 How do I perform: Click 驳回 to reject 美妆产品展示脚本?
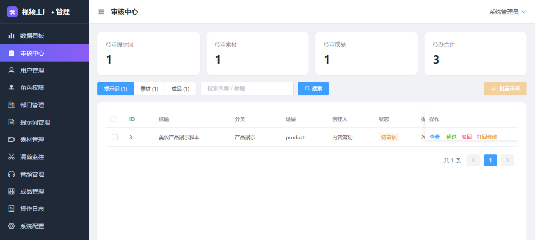(466, 137)
